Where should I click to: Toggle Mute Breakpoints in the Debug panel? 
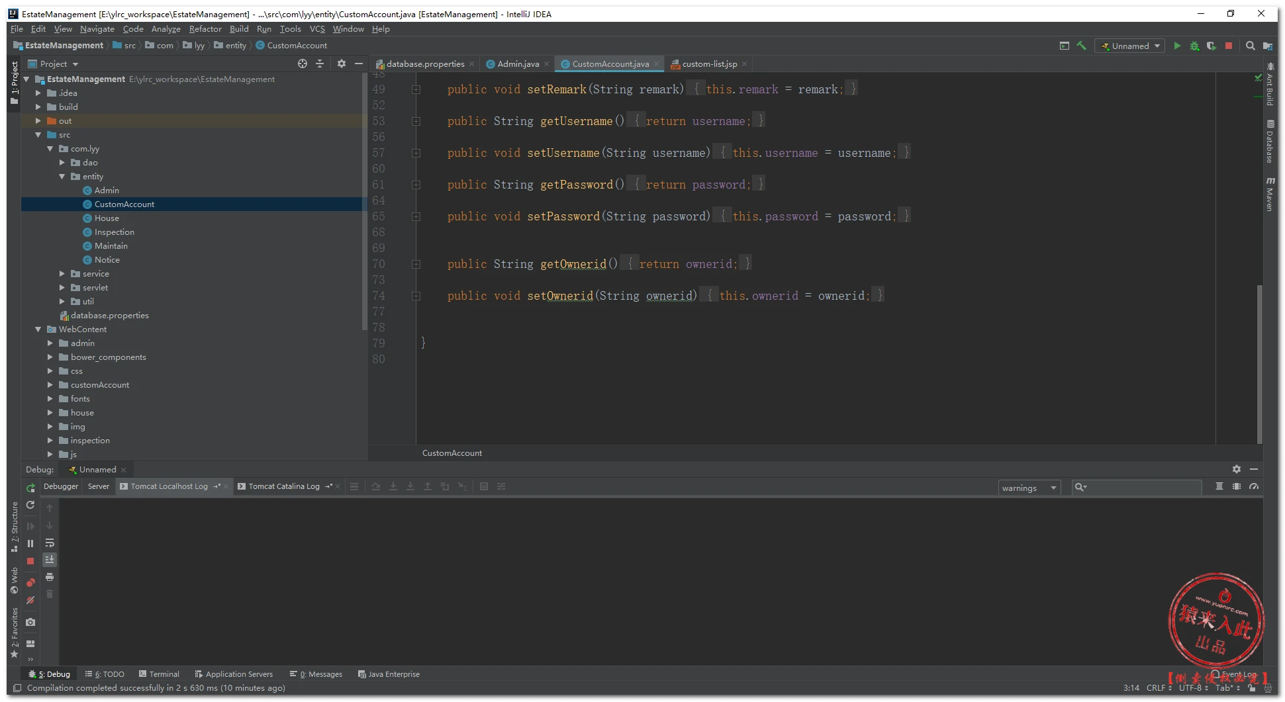[30, 601]
